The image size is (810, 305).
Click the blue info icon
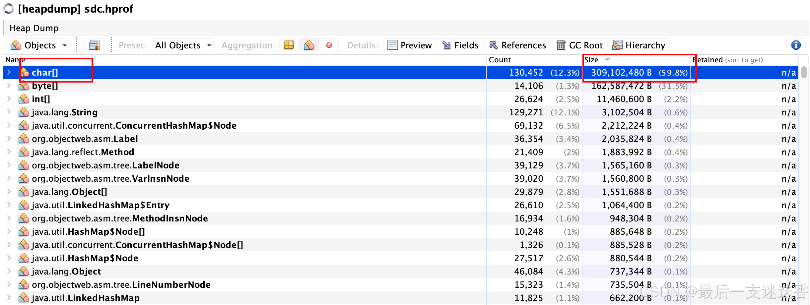[x=796, y=45]
